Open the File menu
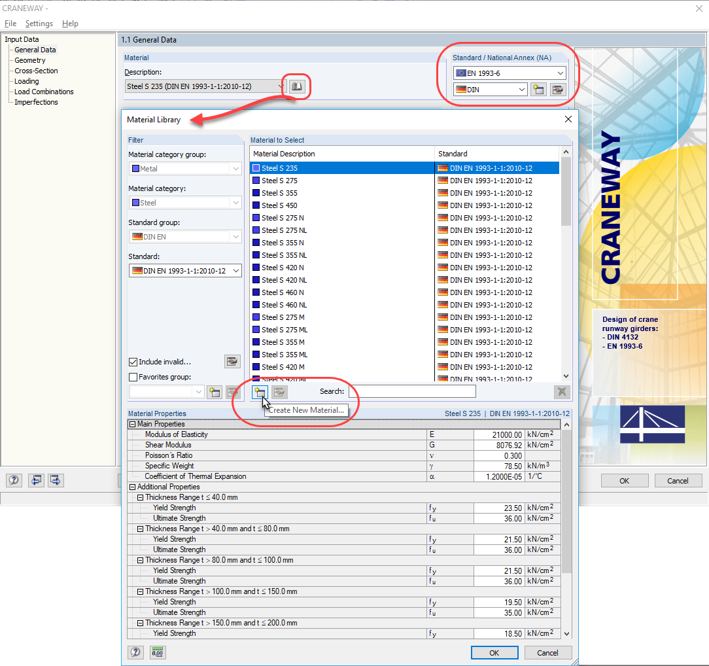The height and width of the screenshot is (666, 709). click(10, 24)
